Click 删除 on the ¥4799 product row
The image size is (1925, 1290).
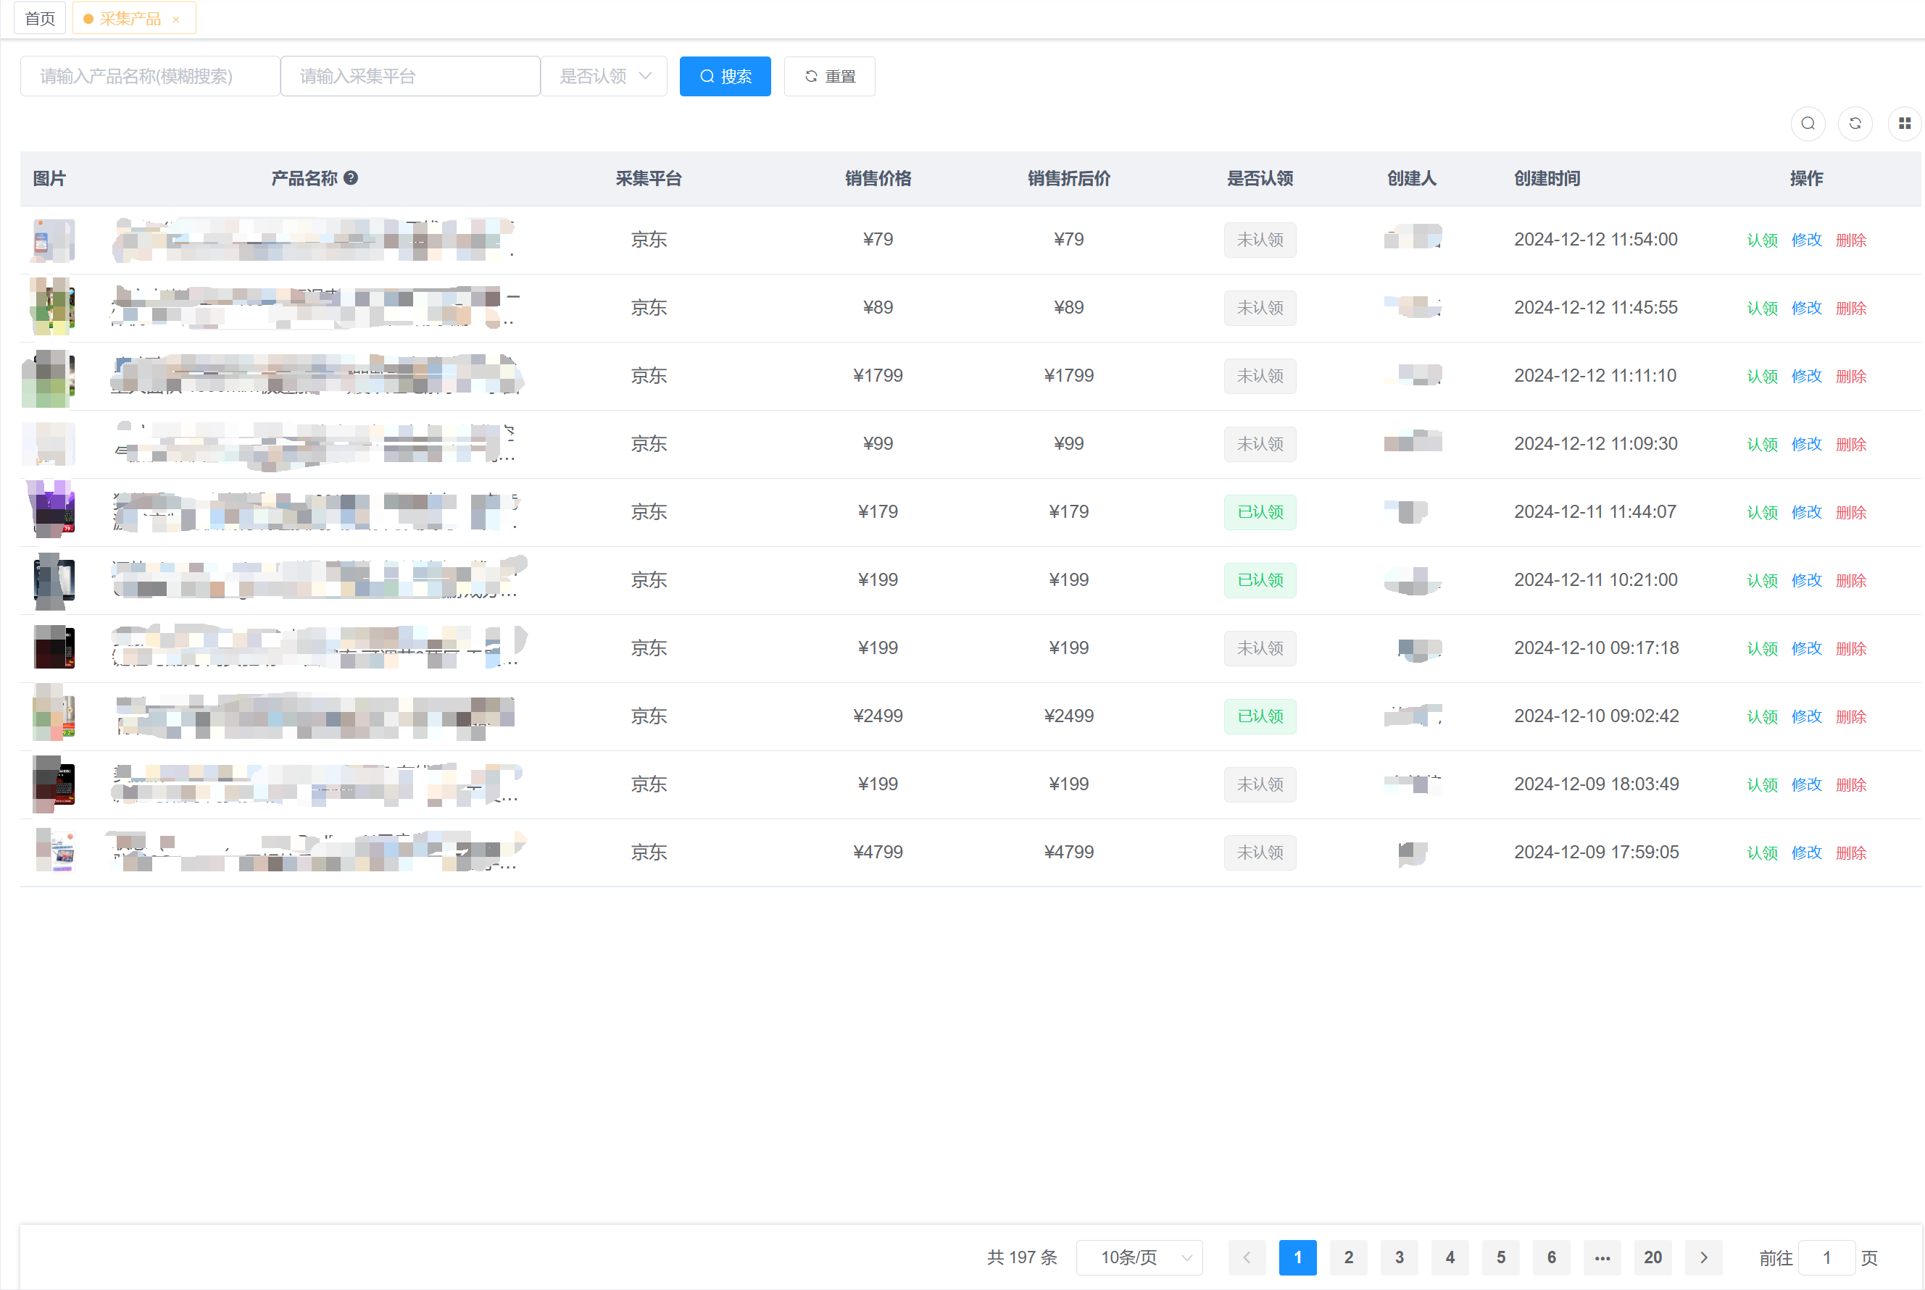coord(1851,853)
